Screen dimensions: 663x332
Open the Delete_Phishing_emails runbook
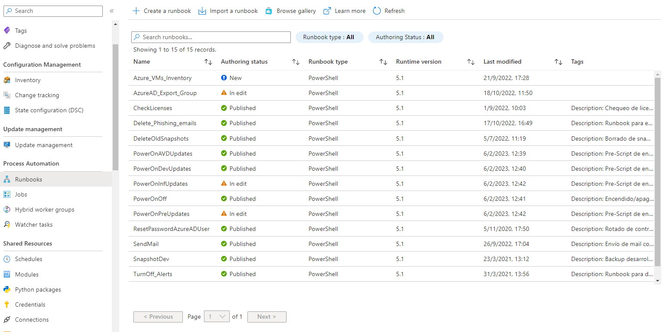pos(165,123)
